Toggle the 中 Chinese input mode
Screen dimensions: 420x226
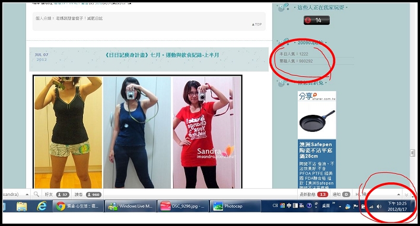(289, 205)
